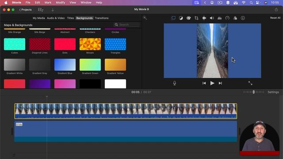Image resolution: width=283 pixels, height=159 pixels.
Task: Open the File menu
Action: click(28, 3)
